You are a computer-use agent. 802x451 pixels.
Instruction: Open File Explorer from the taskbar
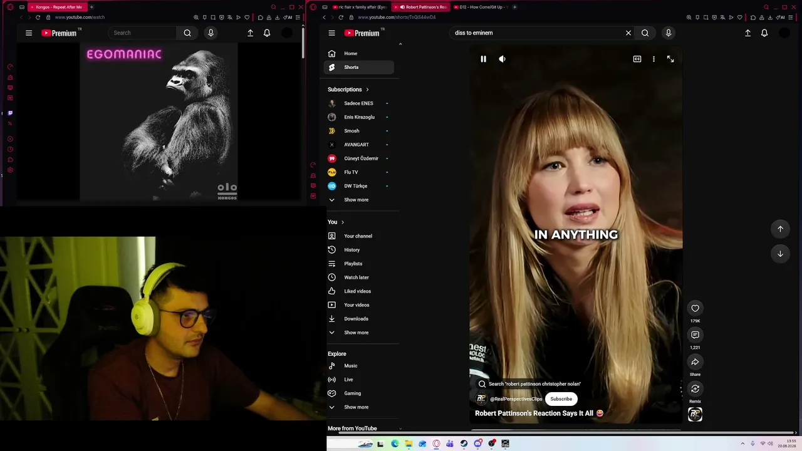pyautogui.click(x=409, y=444)
